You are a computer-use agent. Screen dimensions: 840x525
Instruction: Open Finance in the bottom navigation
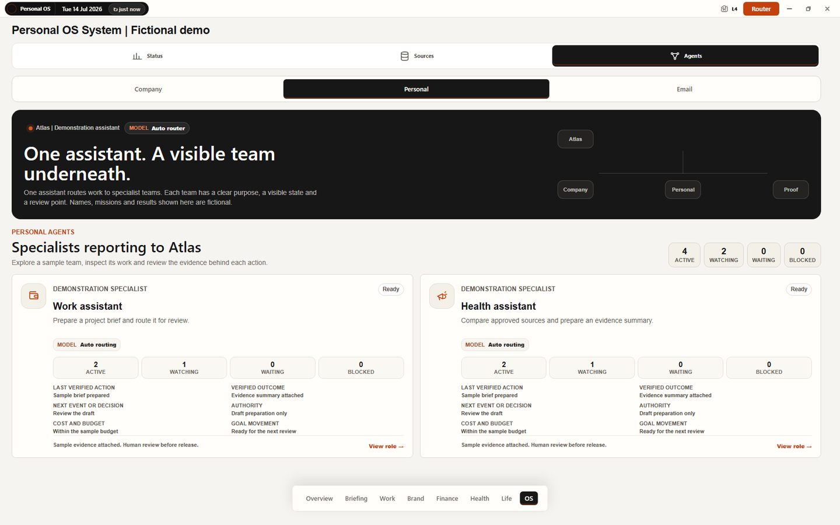[x=447, y=499]
